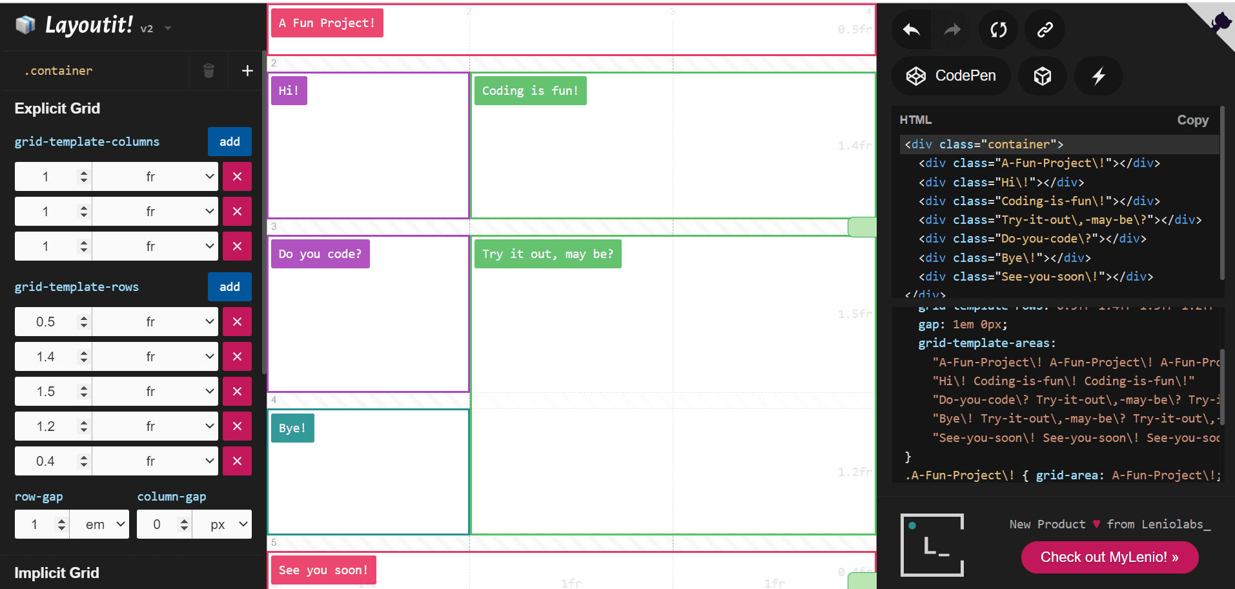1235x589 pixels.
Task: Click the Check out MyLenio link
Action: pos(1109,557)
